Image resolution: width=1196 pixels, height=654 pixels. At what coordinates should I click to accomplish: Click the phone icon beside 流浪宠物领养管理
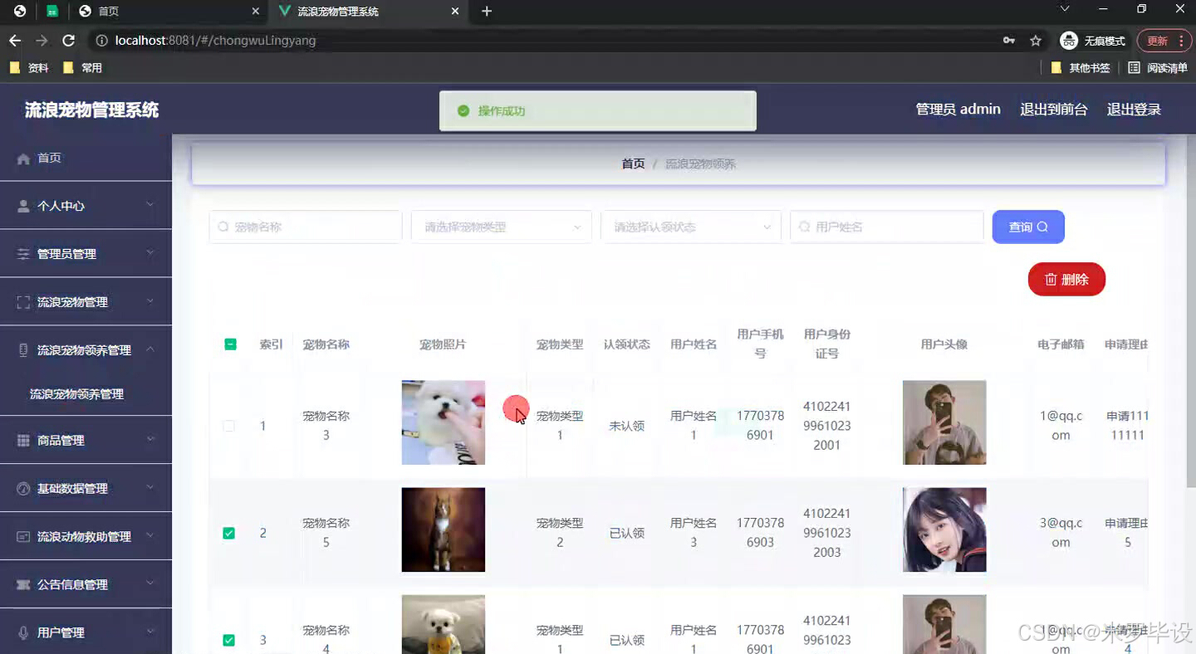23,350
